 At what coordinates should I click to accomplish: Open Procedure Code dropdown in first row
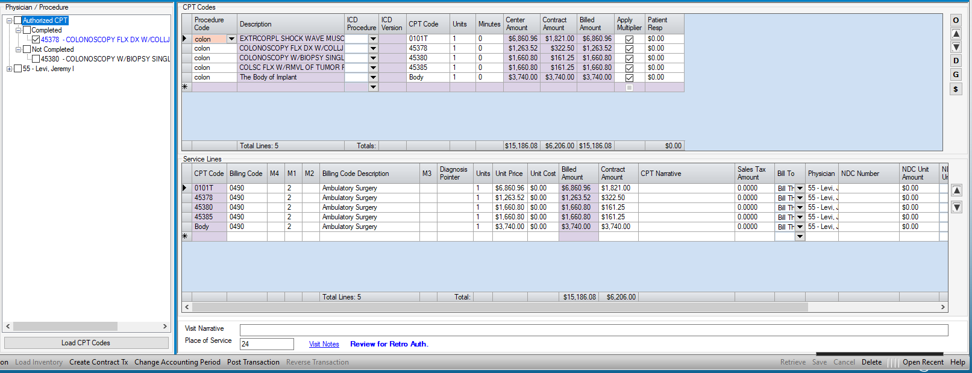coord(231,39)
